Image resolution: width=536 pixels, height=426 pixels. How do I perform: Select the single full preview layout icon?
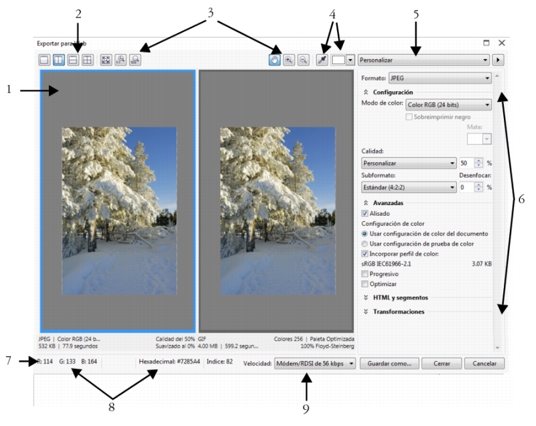(x=44, y=59)
